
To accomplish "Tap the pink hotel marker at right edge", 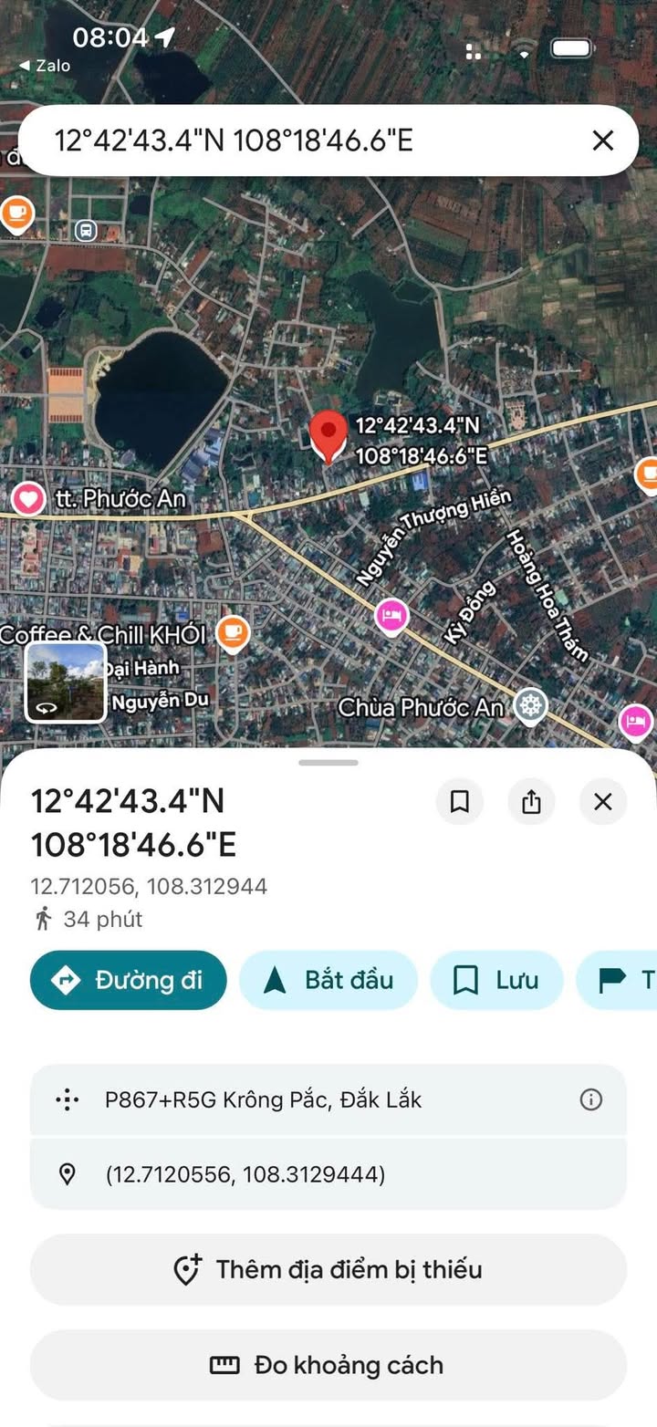I will pyautogui.click(x=635, y=721).
